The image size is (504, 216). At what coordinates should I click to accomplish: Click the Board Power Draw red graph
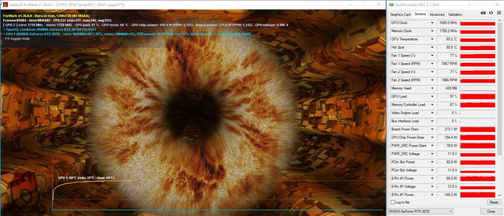[x=478, y=129]
